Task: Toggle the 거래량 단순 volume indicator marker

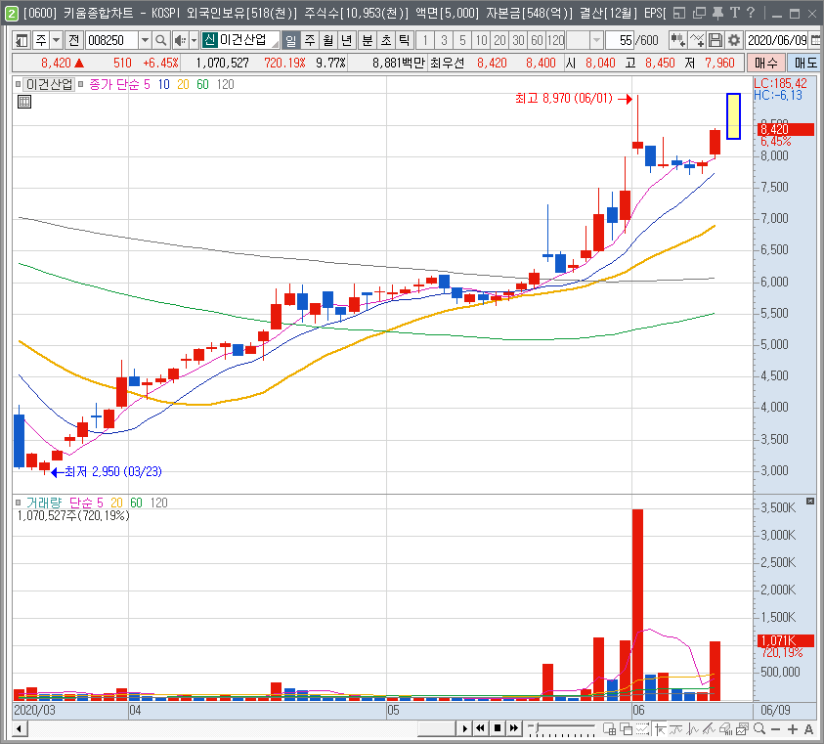Action: pyautogui.click(x=18, y=503)
